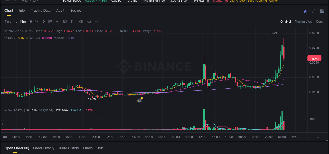Viewport: 329px width, 154px height.
Task: Click the red 0.0213 price tag
Action: pos(314,58)
